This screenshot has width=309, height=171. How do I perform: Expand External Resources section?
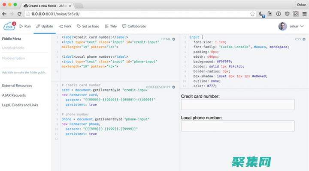tap(17, 85)
